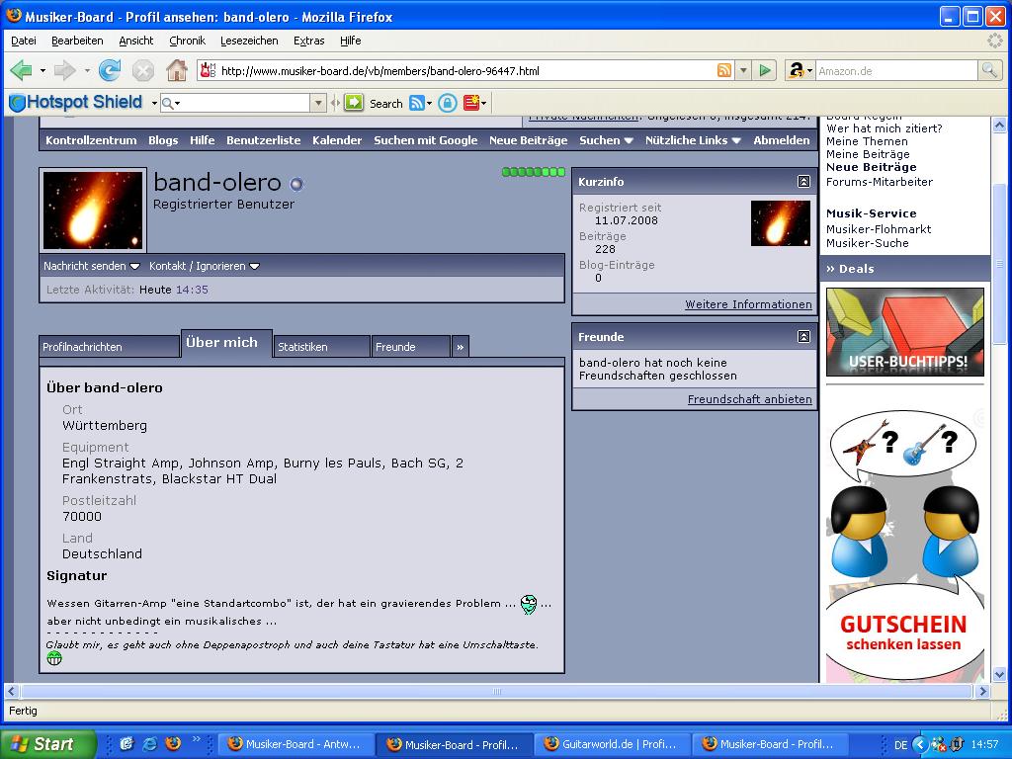This screenshot has height=759, width=1012.
Task: Click the small avatar in Kurzinfo panel
Action: click(x=781, y=223)
